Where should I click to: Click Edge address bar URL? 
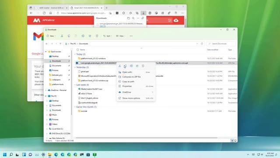pos(83,13)
